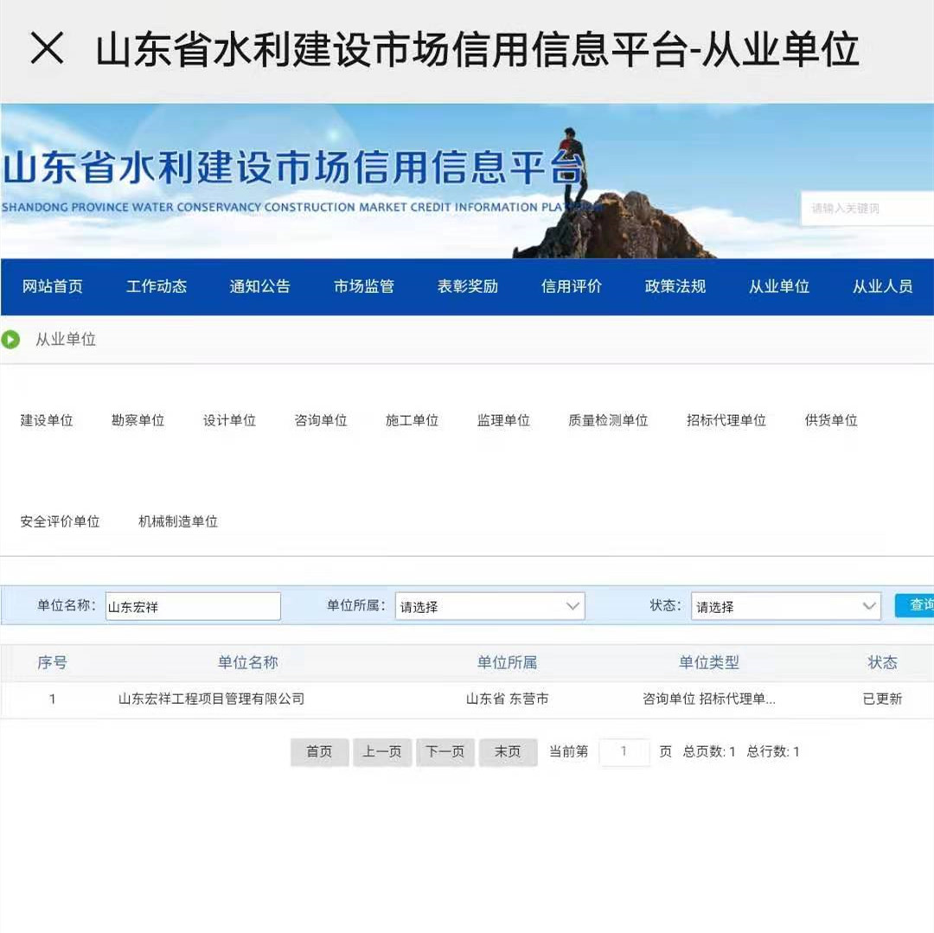Click the 总行数: 1 label
934x933 pixels.
[772, 752]
